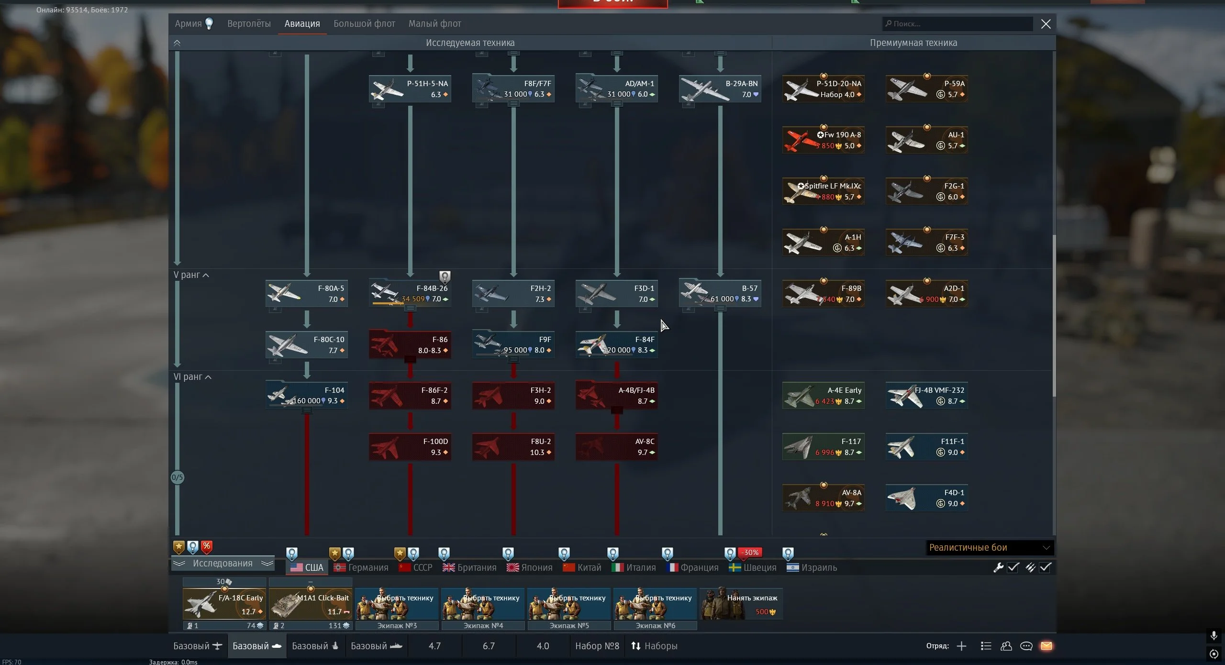Viewport: 1225px width, 665px height.
Task: Open the friends contacts icon
Action: pyautogui.click(x=1006, y=646)
